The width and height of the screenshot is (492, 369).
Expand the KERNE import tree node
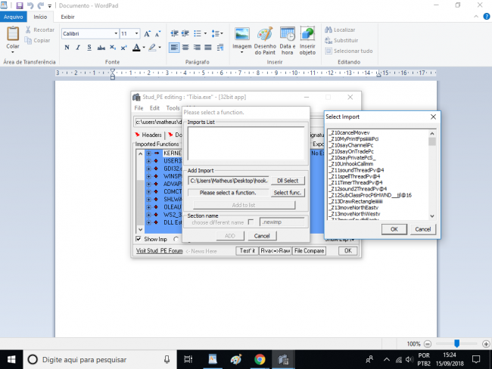[148, 153]
